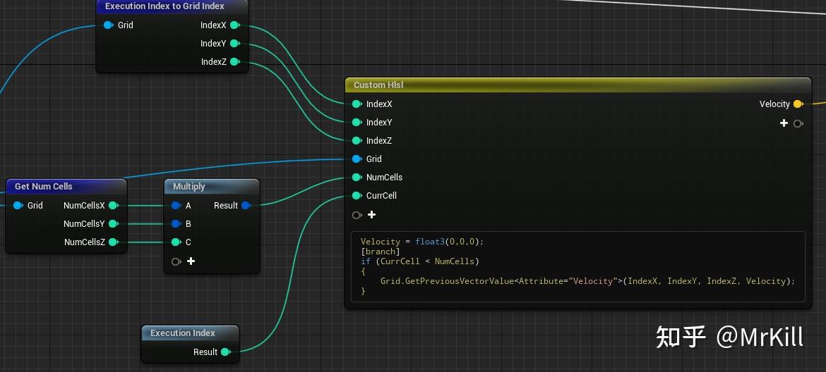Click into the HLSL code text box
826x372 pixels.
578,266
